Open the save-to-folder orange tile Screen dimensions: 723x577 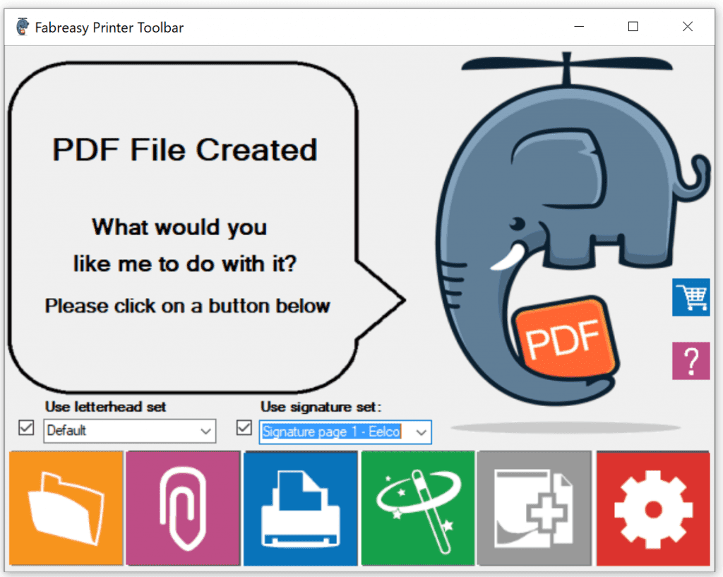coord(66,508)
